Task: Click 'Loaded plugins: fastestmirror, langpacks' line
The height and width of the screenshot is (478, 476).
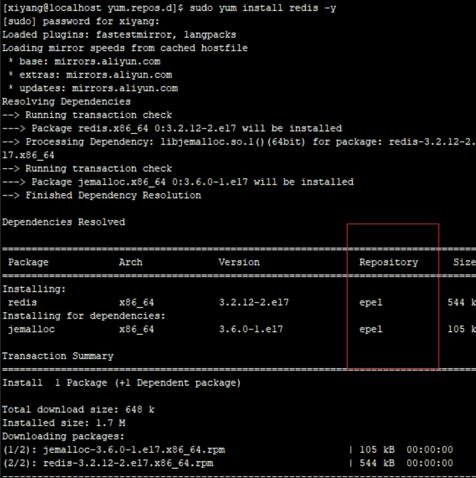Action: 119,35
